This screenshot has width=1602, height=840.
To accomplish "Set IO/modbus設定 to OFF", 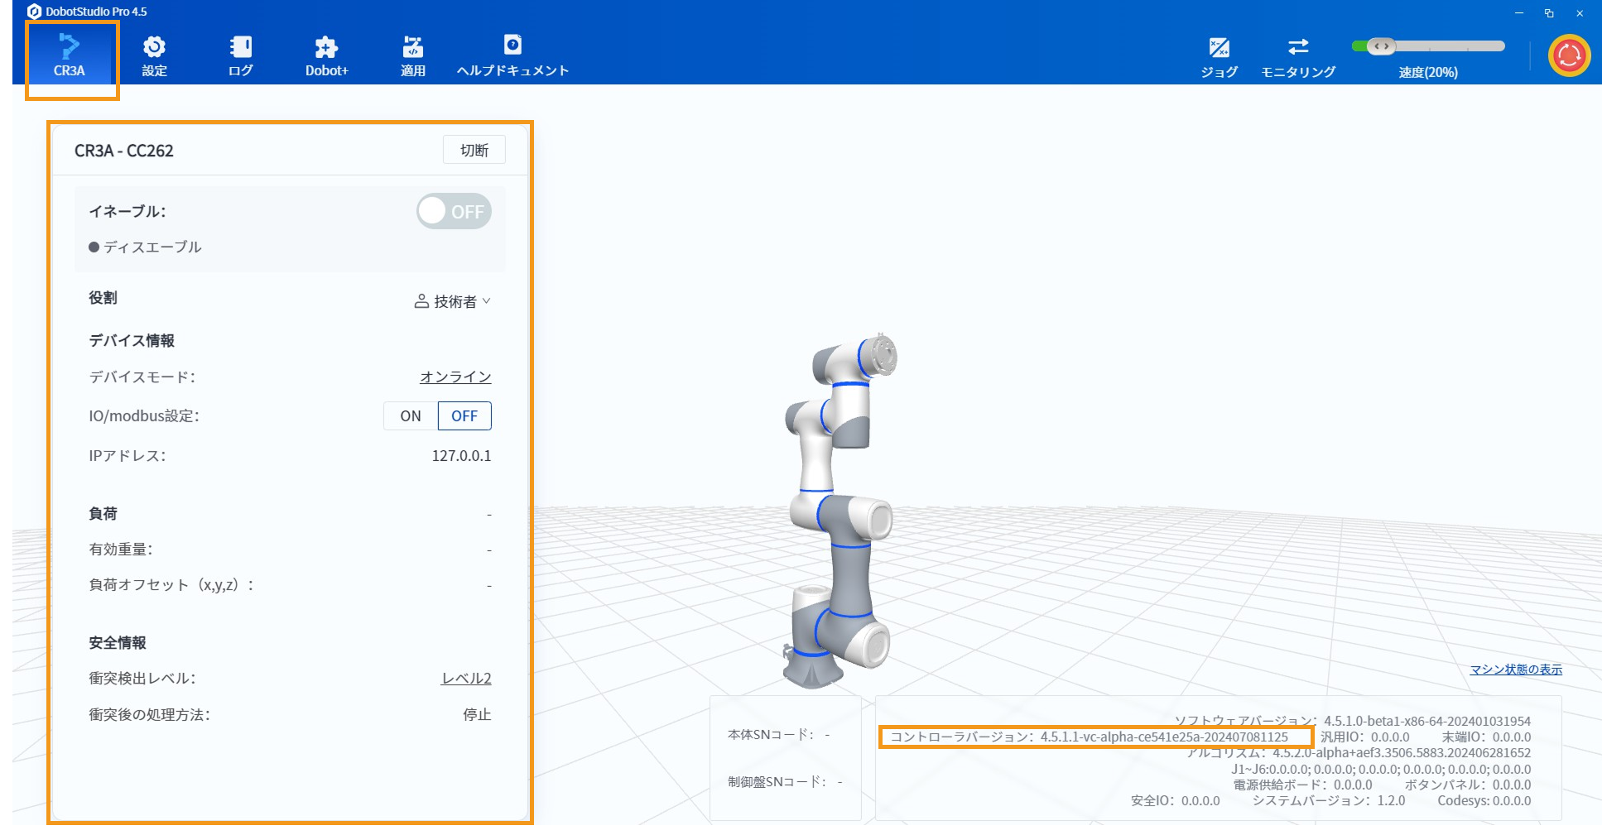I will click(x=464, y=416).
